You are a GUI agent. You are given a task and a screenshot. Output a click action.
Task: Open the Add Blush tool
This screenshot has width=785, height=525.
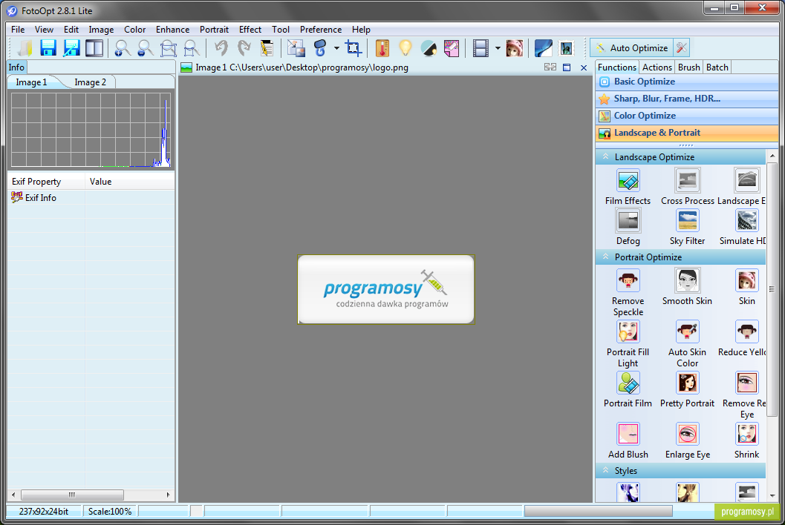(x=628, y=441)
